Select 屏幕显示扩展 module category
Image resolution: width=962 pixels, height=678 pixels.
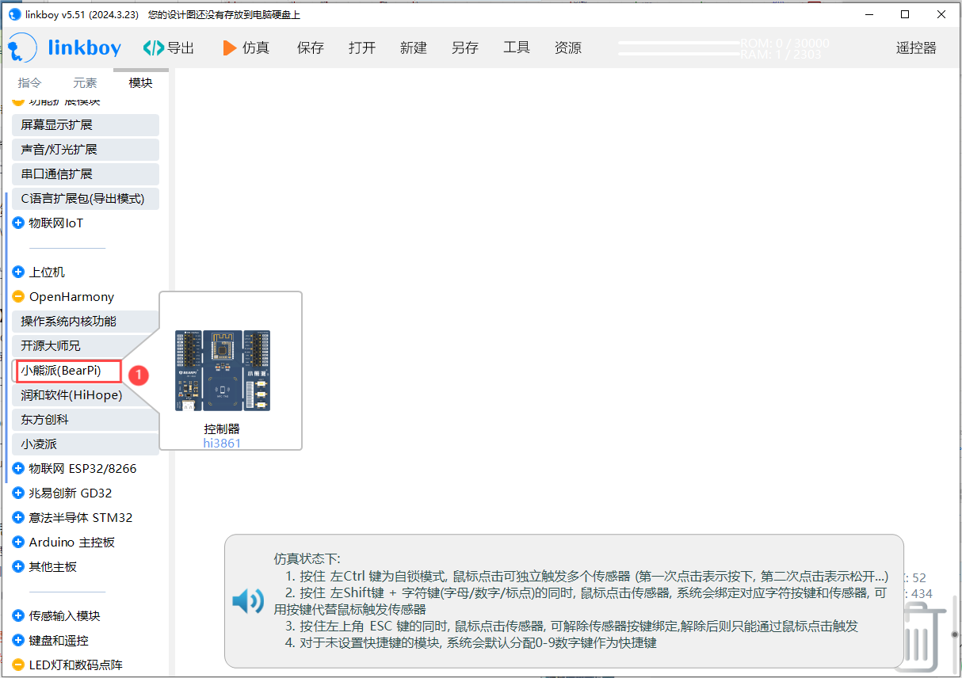(86, 125)
